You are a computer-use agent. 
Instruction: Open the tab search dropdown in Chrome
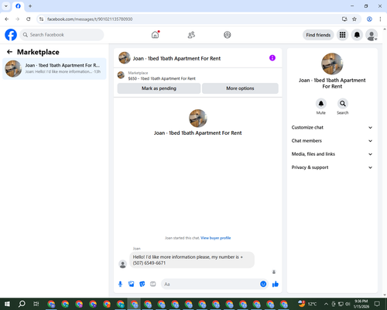[6, 6]
